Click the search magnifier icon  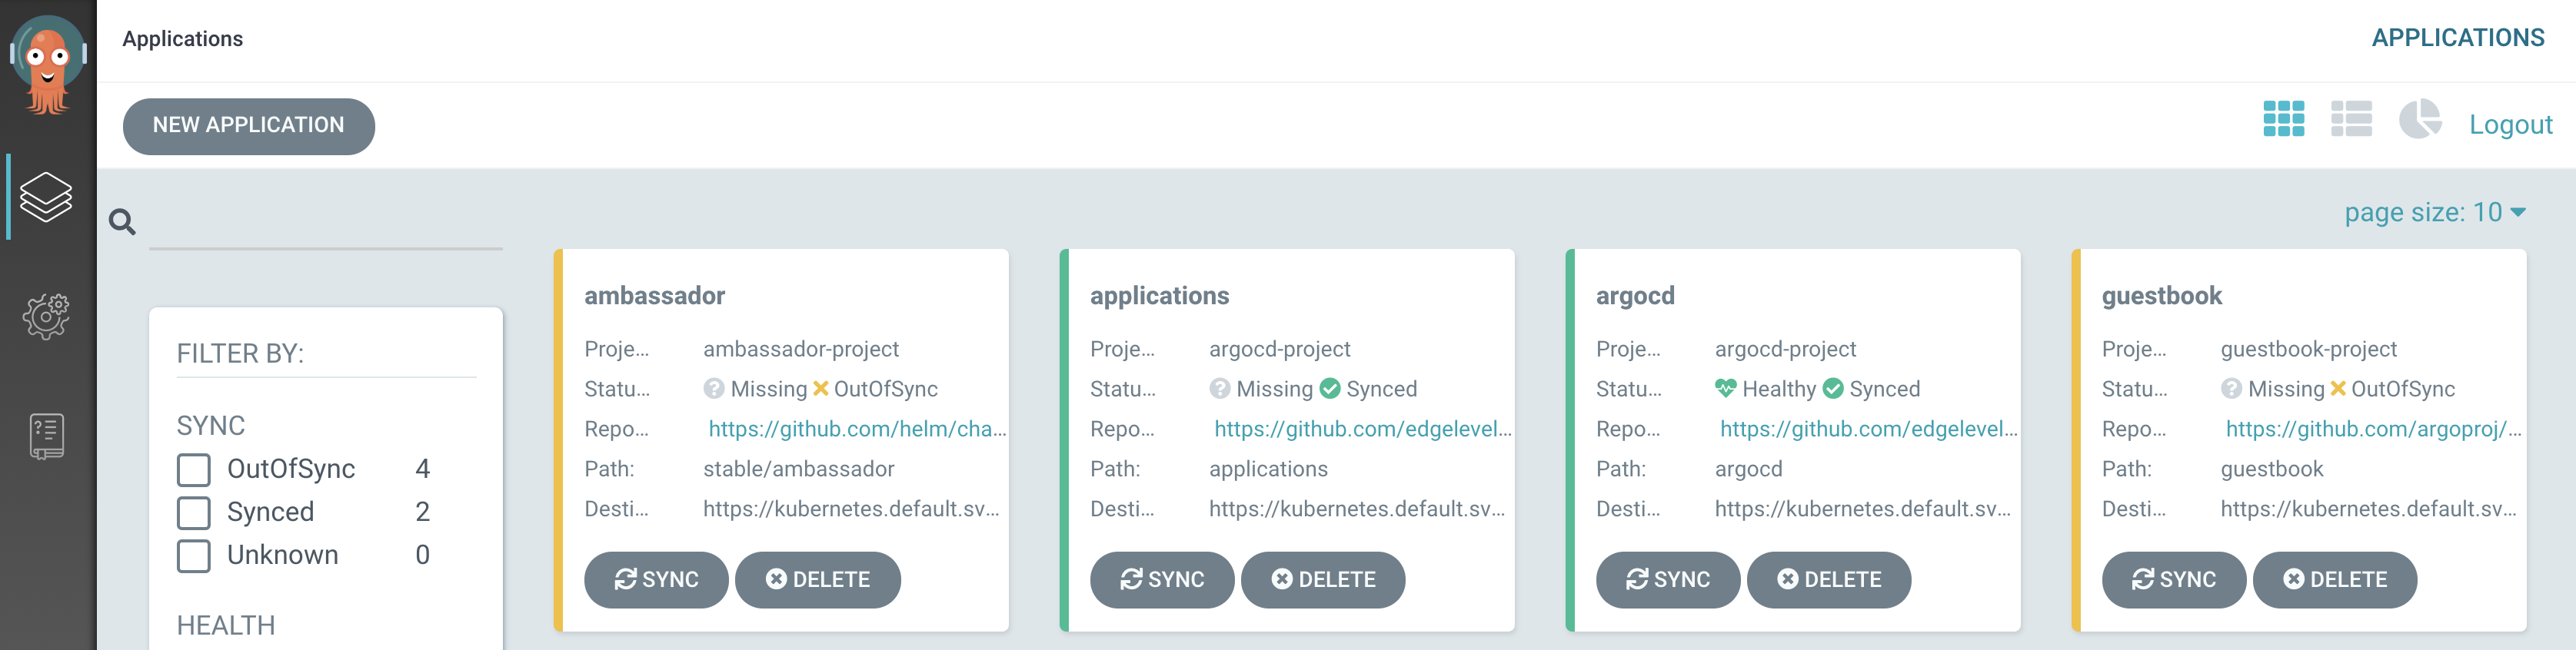[122, 221]
